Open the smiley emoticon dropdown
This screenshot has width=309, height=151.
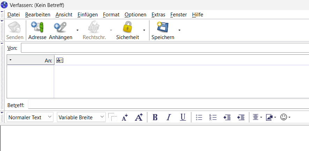[x=285, y=117]
